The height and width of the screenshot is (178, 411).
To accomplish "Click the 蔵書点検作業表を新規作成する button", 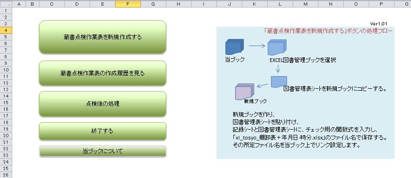I will click(x=102, y=37).
